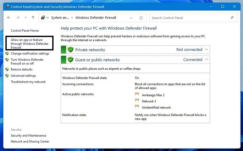Image resolution: width=243 pixels, height=151 pixels.
Task: Go up one level with up arrow
Action: [33, 18]
